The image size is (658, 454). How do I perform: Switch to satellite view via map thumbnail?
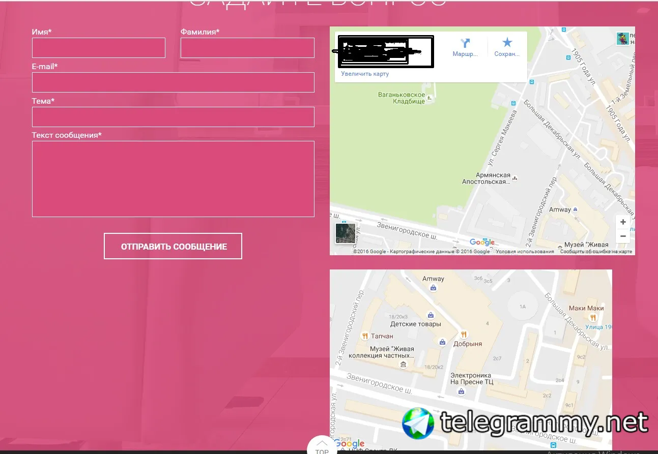point(346,233)
